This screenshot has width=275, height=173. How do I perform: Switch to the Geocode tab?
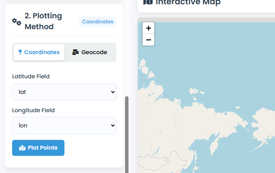click(89, 52)
